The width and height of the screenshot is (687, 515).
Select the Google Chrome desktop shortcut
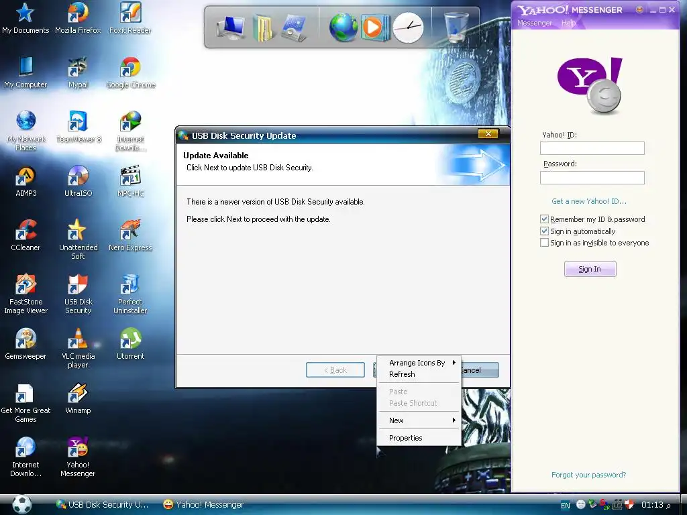tap(131, 72)
